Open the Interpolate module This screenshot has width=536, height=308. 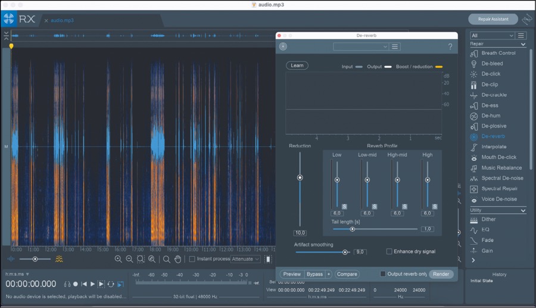click(x=488, y=147)
